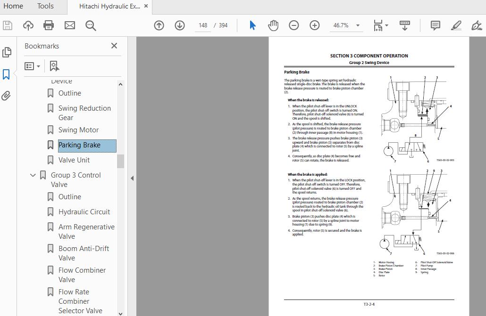Viewport: 486px width, 316px height.
Task: Add a comment with the sticky note tool
Action: [435, 25]
